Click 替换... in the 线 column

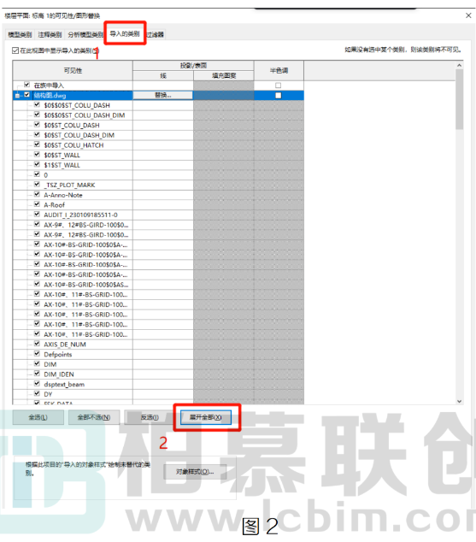162,96
